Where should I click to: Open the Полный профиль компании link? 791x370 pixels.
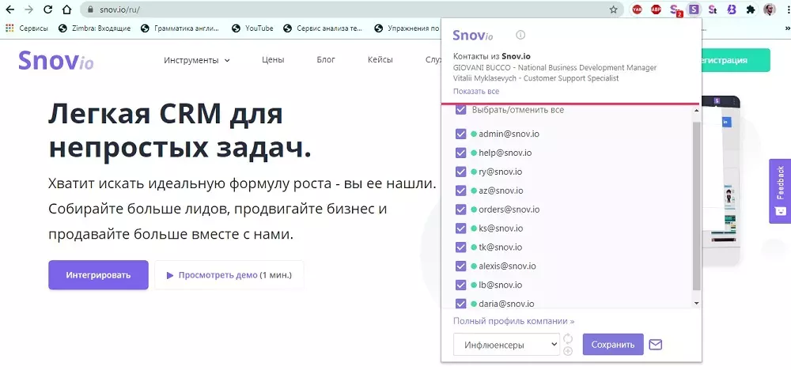click(x=513, y=321)
